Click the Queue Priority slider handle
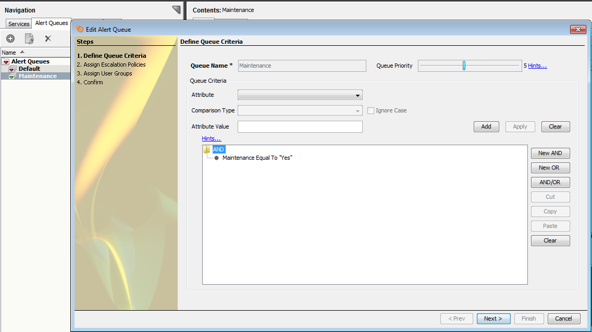The width and height of the screenshot is (592, 332). pyautogui.click(x=464, y=66)
